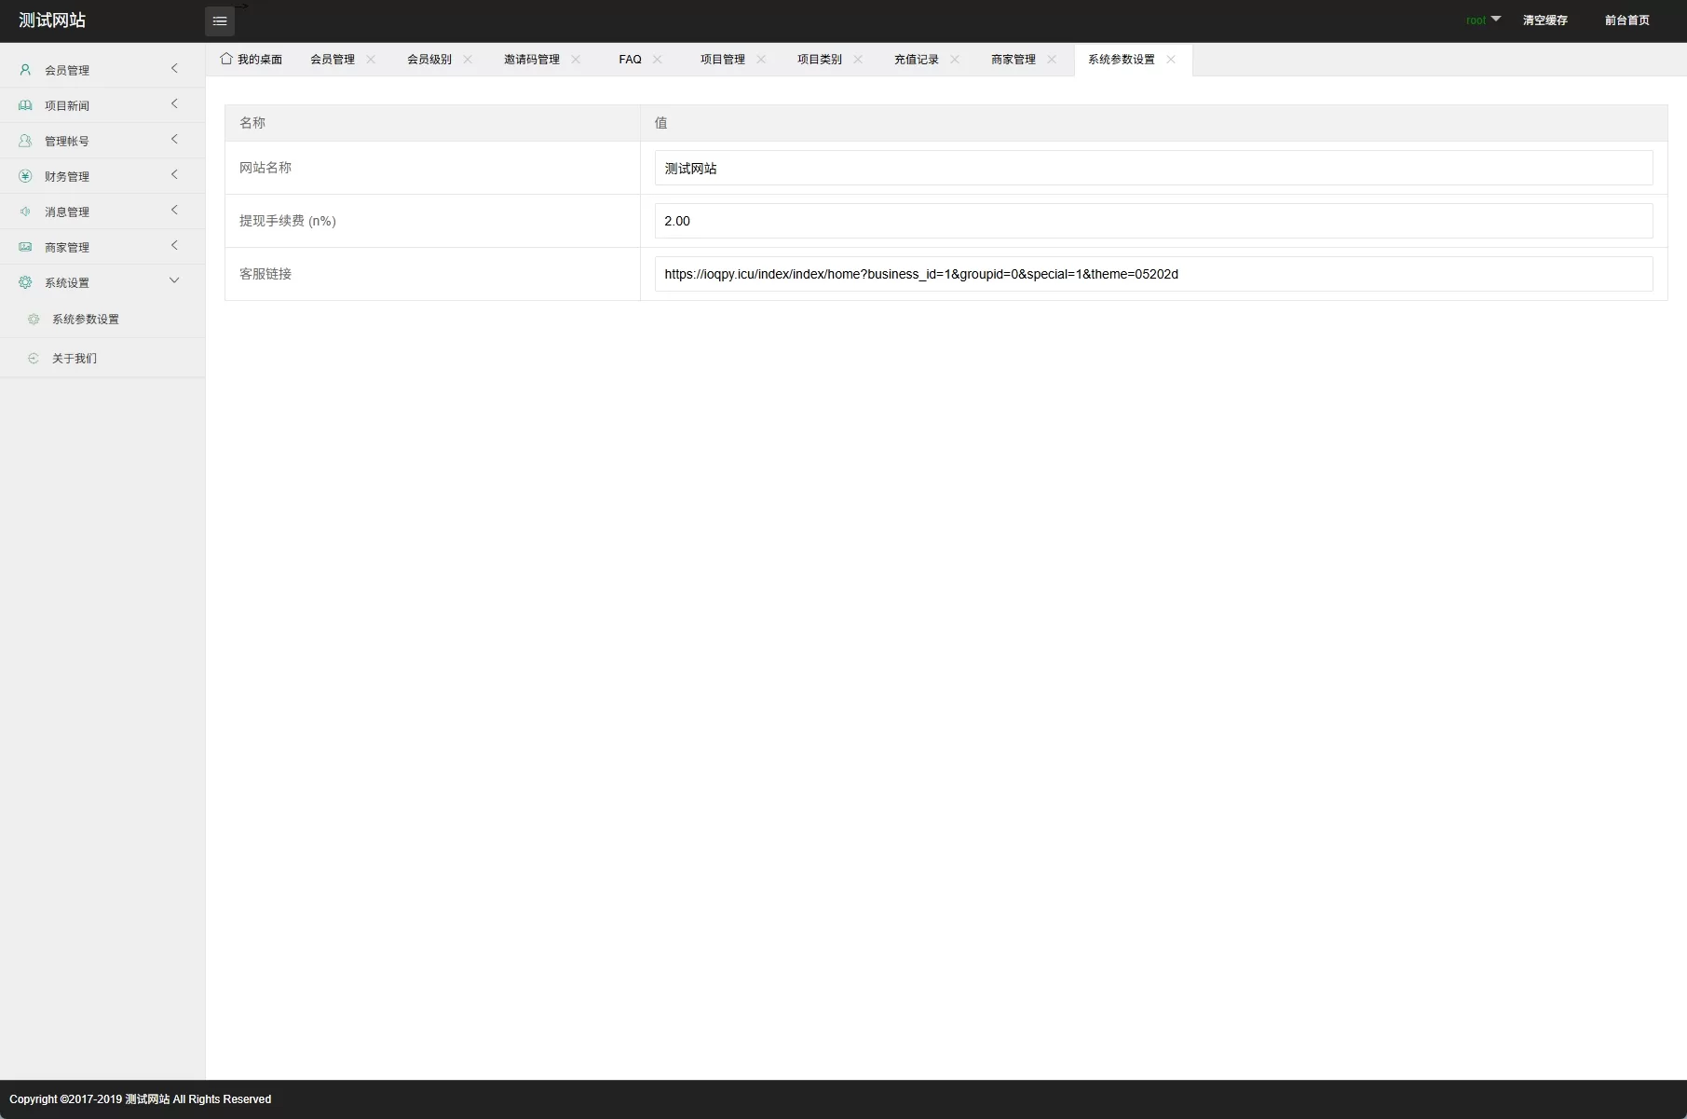
Task: Close the 充值记录 tab
Action: click(x=955, y=60)
